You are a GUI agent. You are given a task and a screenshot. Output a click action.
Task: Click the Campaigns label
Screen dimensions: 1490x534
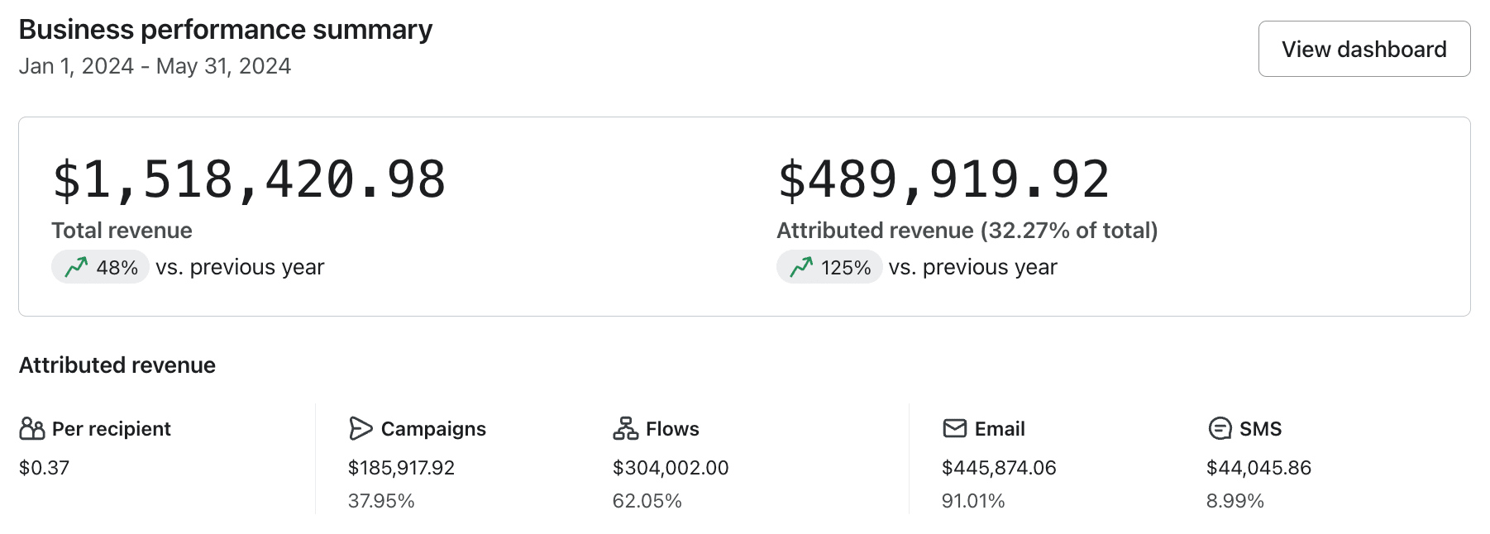(x=433, y=429)
